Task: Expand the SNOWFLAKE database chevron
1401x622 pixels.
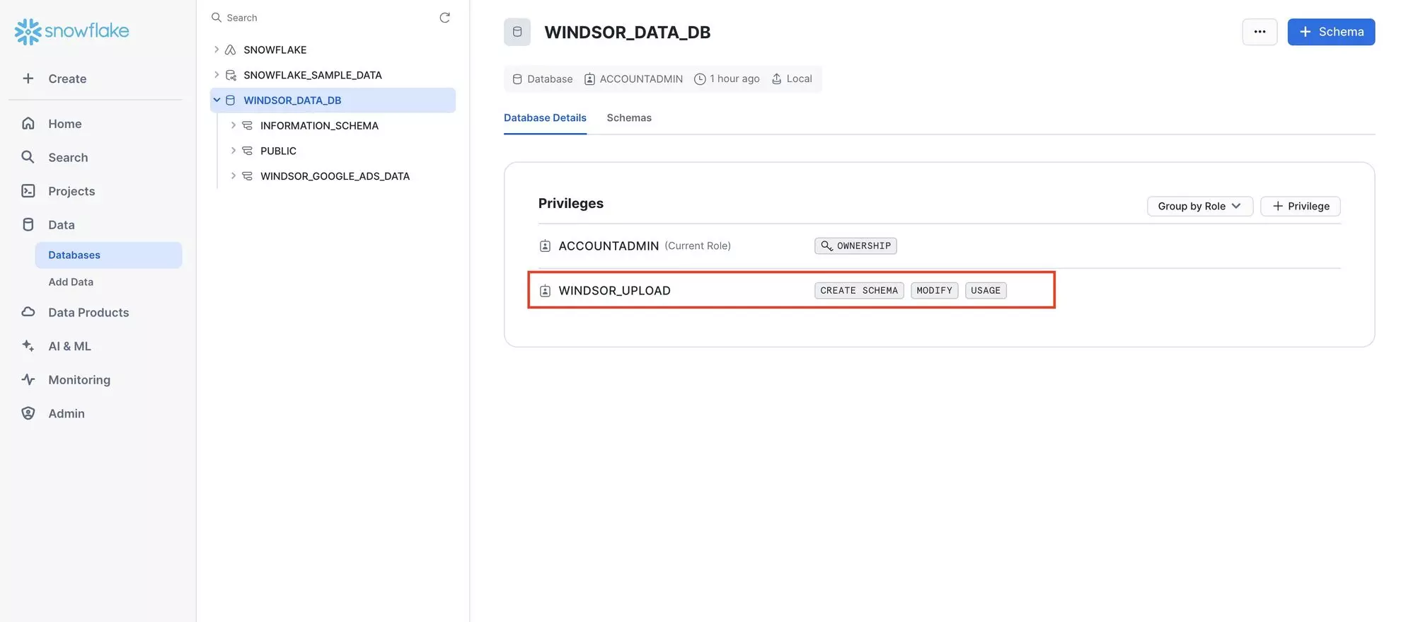Action: click(x=217, y=50)
